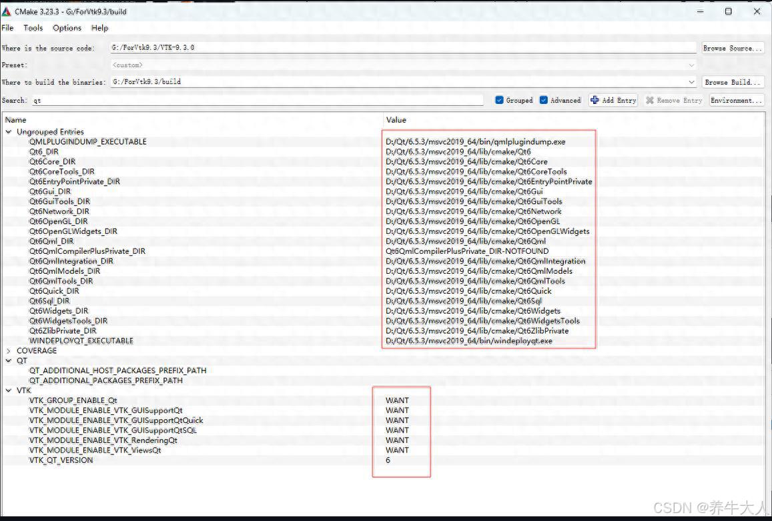Expand the COVERAGE group
Viewport: 772px width, 521px height.
[9, 350]
